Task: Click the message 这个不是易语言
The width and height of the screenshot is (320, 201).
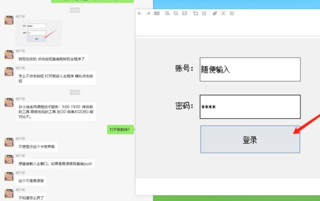Action: pos(31,181)
